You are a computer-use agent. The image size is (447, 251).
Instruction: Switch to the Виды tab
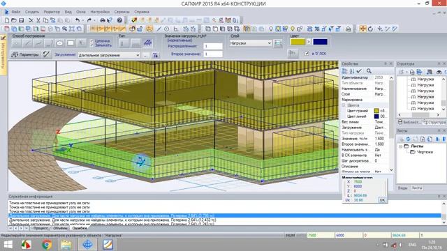point(402,188)
